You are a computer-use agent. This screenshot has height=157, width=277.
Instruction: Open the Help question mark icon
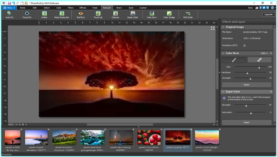click(272, 8)
